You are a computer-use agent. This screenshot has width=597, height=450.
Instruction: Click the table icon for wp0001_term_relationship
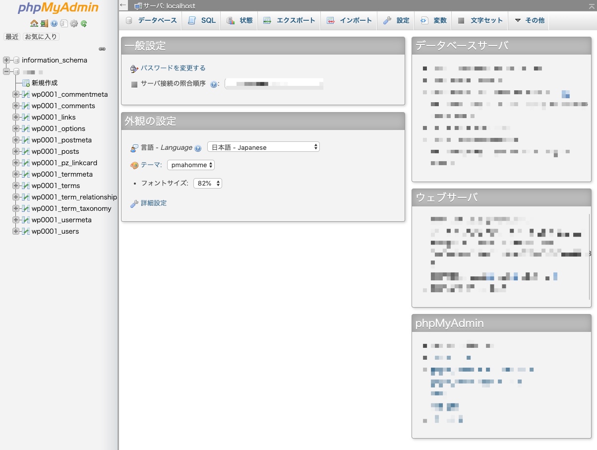(x=26, y=197)
